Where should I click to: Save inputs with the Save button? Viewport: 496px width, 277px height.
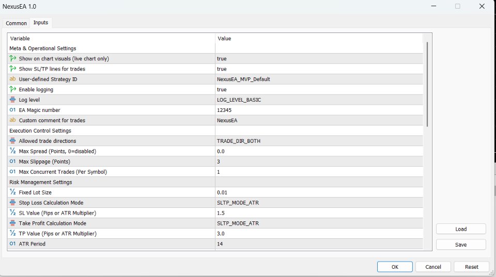pyautogui.click(x=461, y=245)
